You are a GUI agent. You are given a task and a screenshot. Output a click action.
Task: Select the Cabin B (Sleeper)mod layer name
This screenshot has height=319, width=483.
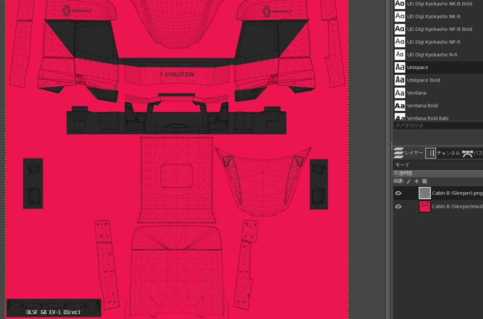pos(457,206)
